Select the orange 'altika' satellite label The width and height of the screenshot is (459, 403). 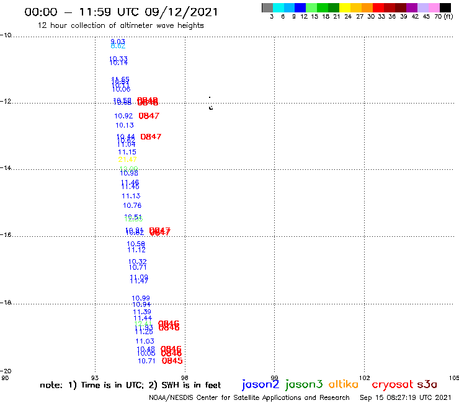click(x=344, y=384)
